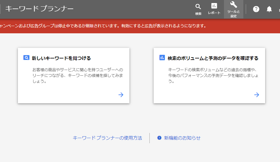Image resolution: width=280 pixels, height=162 pixels.
Task: Click the arrow on 新しいキーワードを見つける card
Action: [x=121, y=95]
